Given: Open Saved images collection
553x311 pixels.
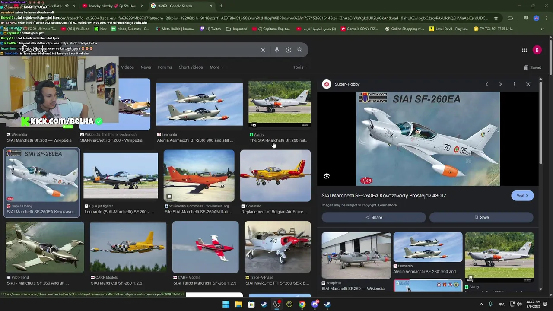Looking at the screenshot, I should [x=532, y=67].
